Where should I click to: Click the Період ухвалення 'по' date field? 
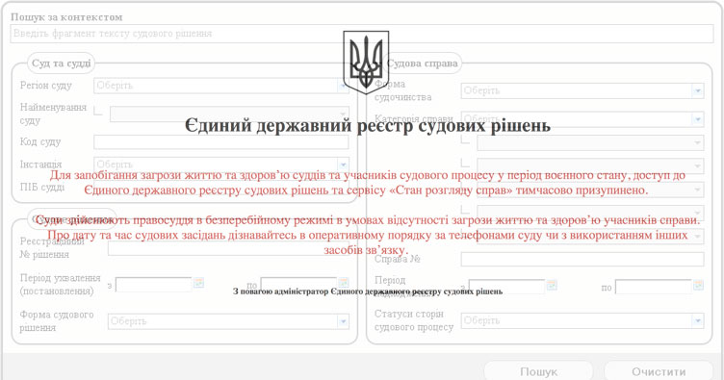point(298,284)
